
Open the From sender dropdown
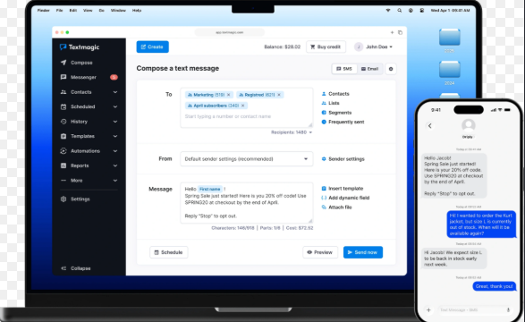(x=247, y=159)
